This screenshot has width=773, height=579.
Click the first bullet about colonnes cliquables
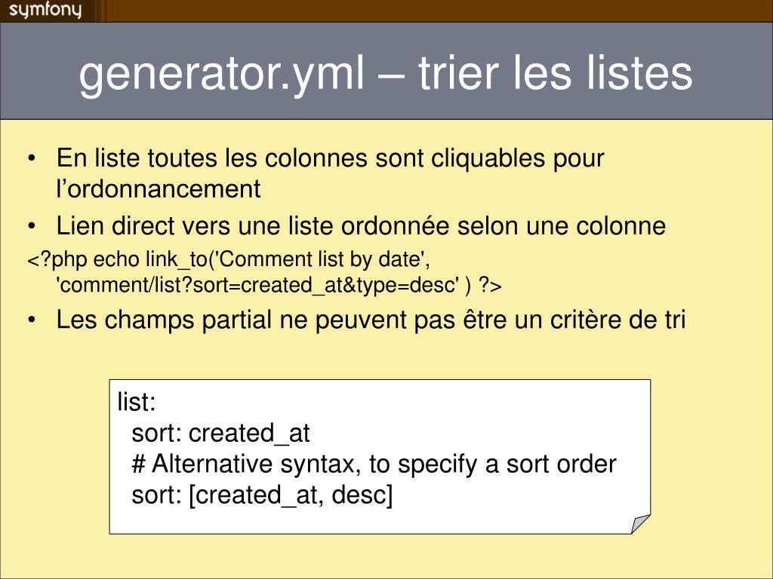[x=331, y=173]
